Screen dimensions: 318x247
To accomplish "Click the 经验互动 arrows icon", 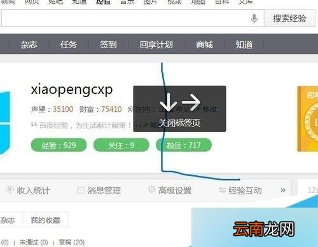I will click(222, 190).
